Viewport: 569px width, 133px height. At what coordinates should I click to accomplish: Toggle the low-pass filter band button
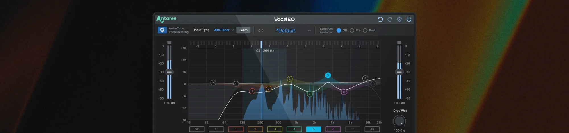pos(353,129)
